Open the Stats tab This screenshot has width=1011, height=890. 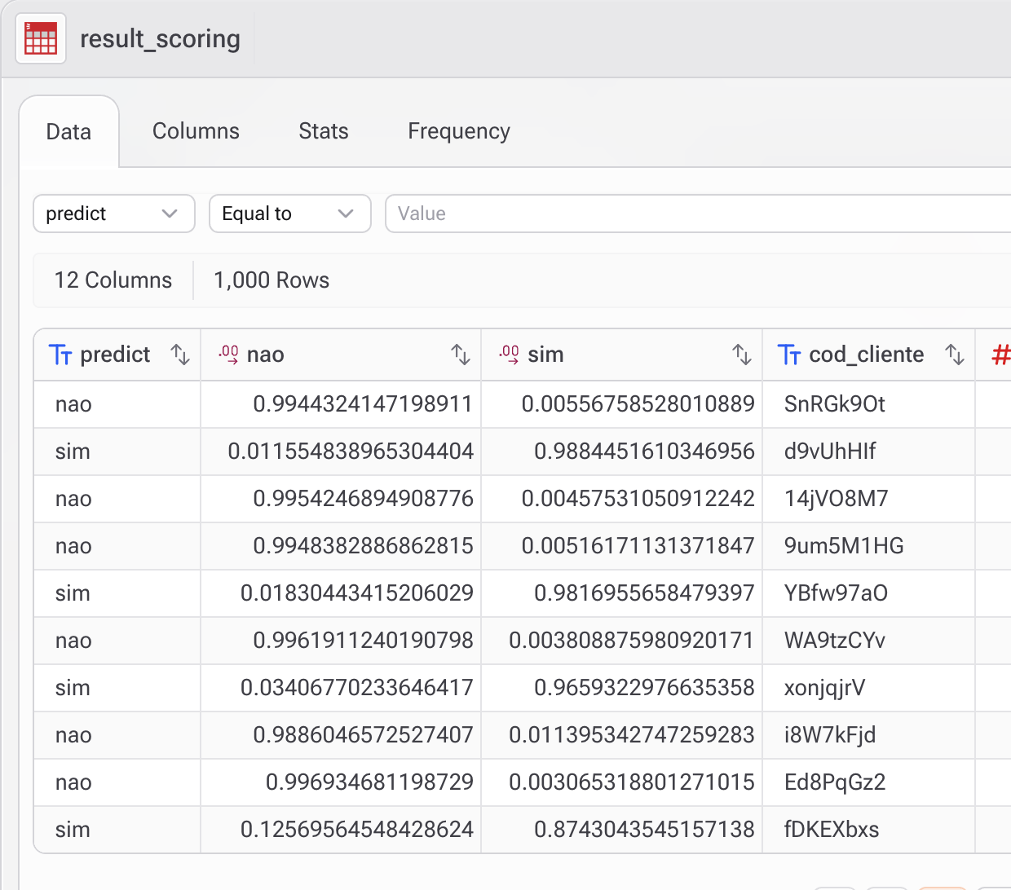click(323, 131)
